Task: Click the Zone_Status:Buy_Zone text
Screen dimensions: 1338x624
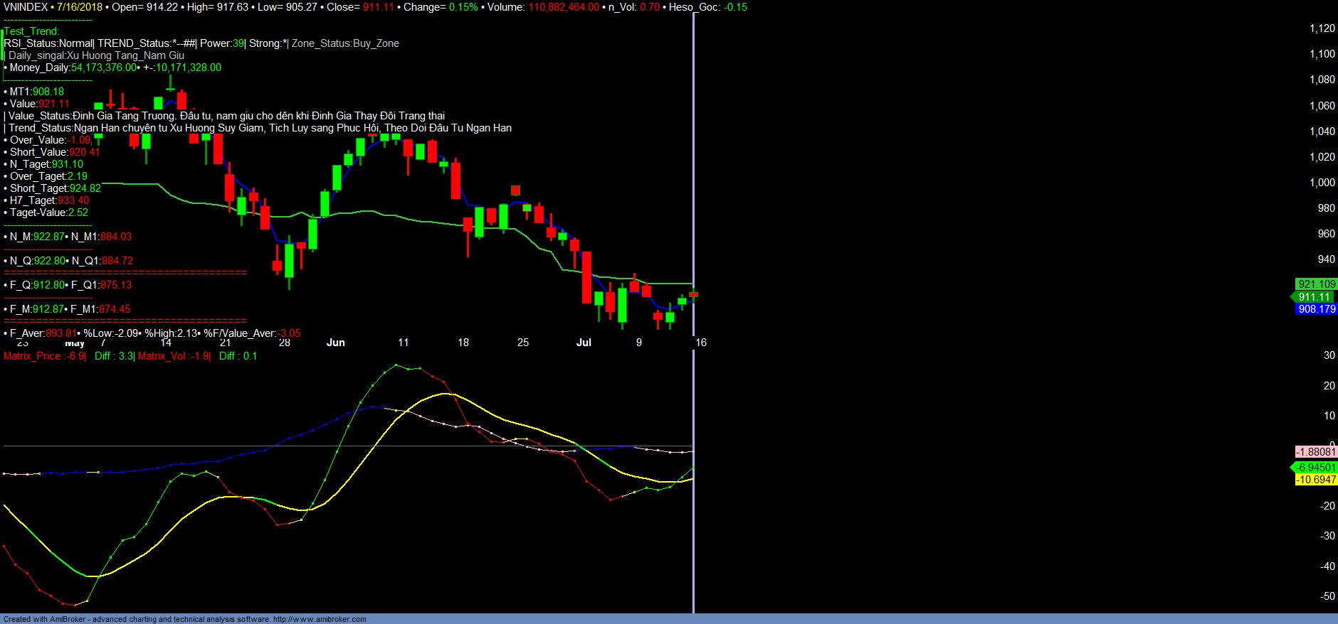Action: (345, 43)
